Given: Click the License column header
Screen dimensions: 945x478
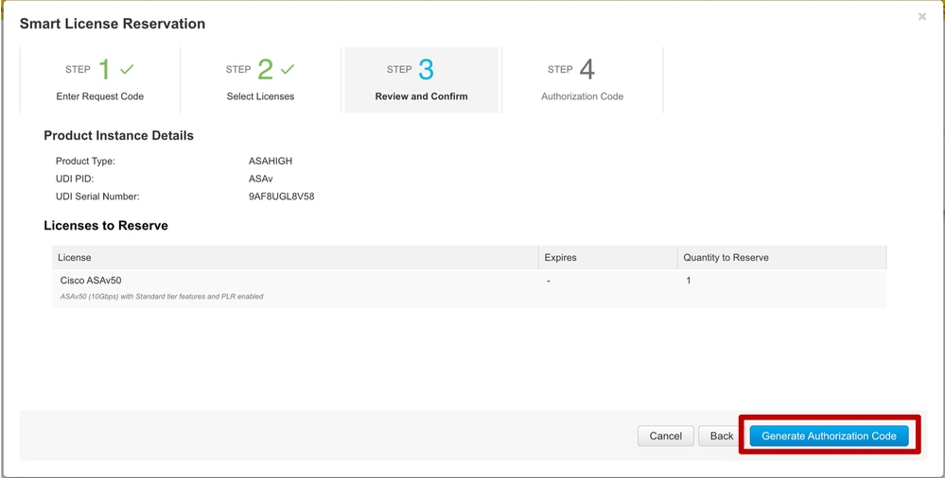Looking at the screenshot, I should point(295,257).
